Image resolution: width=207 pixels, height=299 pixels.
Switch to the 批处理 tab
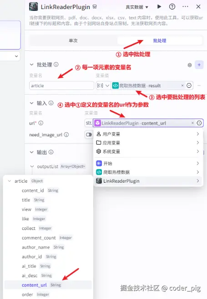[x=160, y=40]
